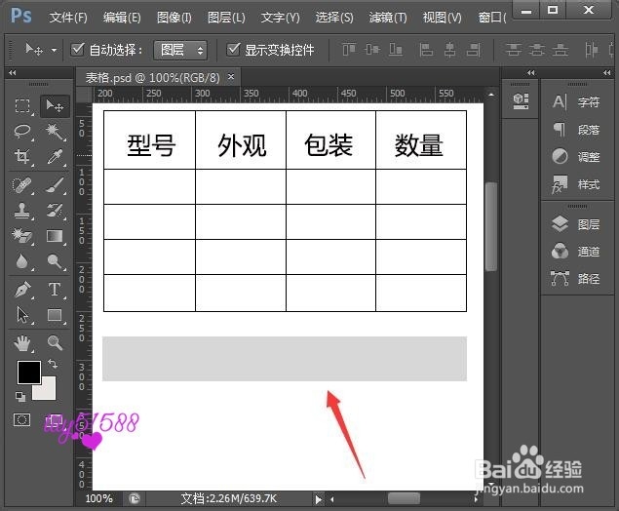The image size is (619, 511).
Task: Open the Move tool preset picker arrow
Action: [54, 50]
